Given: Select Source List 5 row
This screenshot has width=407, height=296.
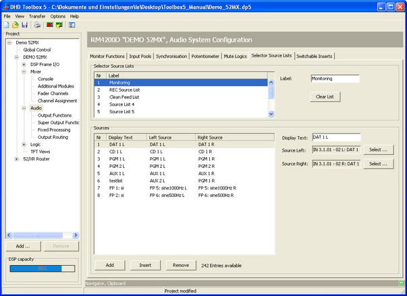Looking at the screenshot, I should [181, 112].
